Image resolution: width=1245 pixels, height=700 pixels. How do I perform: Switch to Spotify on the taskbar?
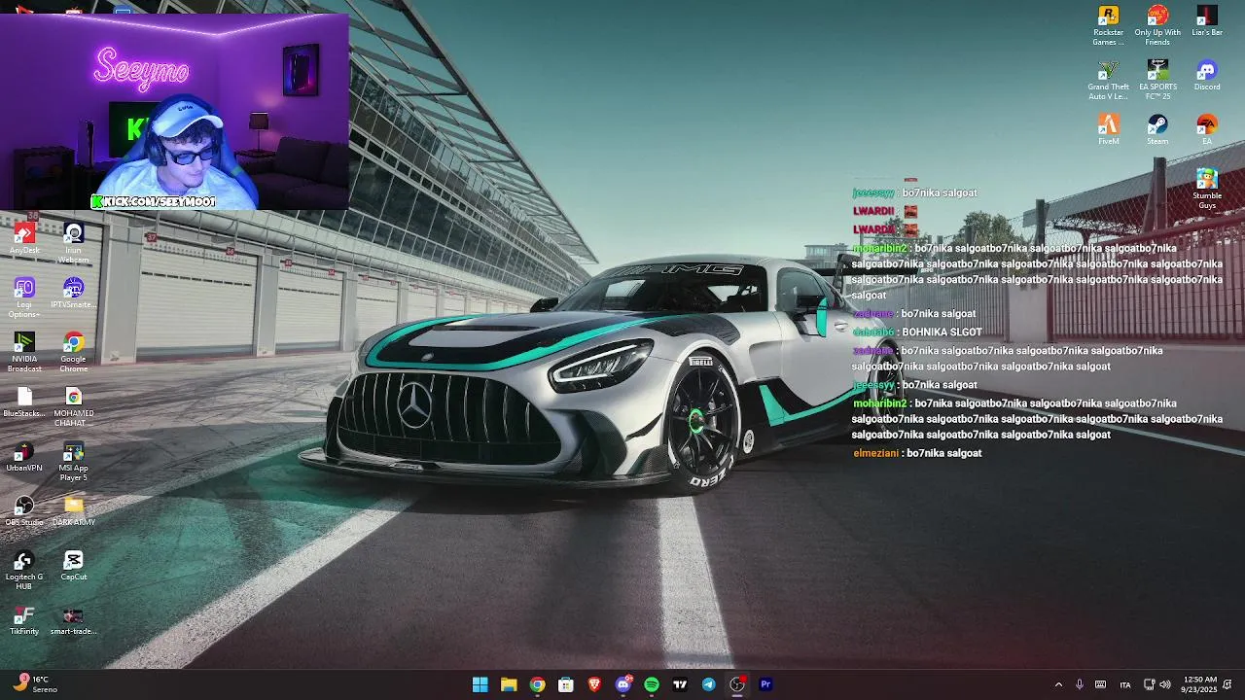[x=652, y=684]
